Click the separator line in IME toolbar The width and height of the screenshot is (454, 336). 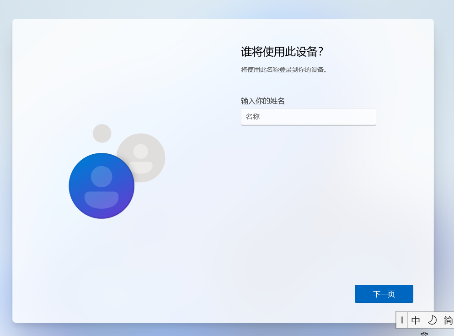pos(407,320)
